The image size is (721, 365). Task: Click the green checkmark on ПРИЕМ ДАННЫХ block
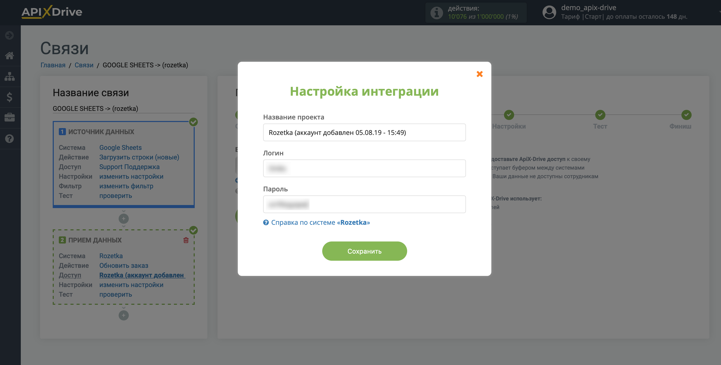[x=193, y=230]
